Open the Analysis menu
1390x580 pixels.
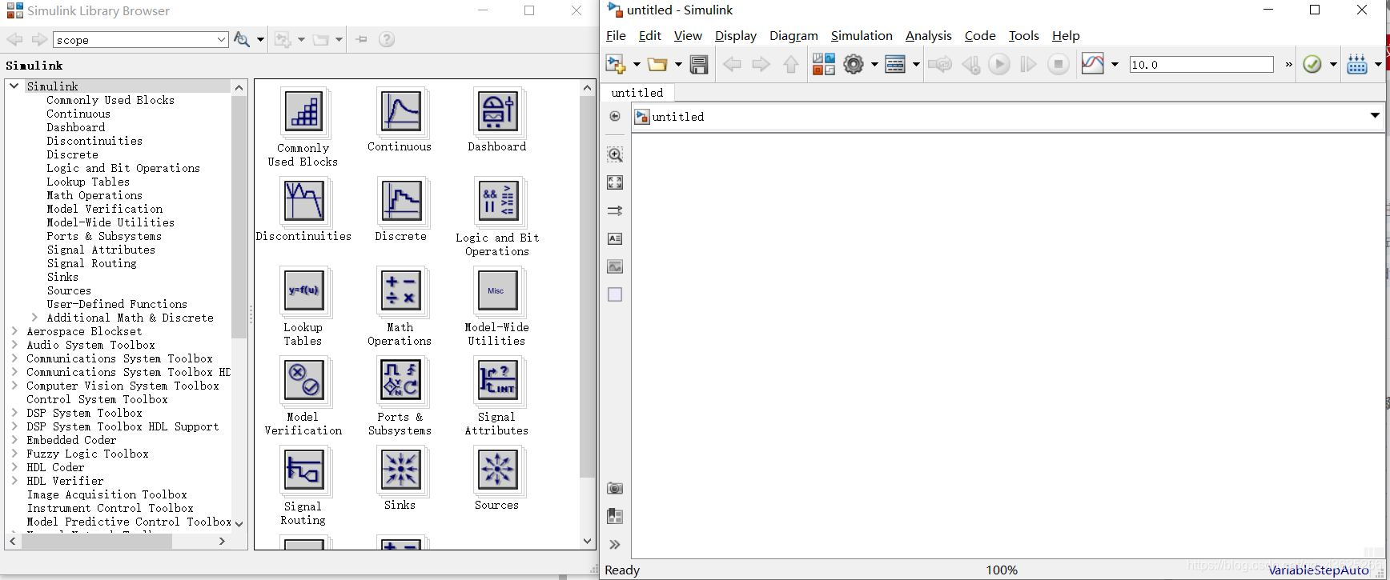point(929,36)
